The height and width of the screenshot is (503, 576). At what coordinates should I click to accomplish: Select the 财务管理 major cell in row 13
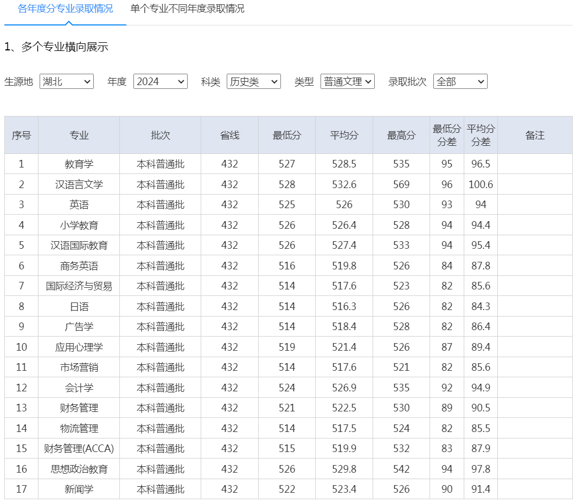click(79, 408)
